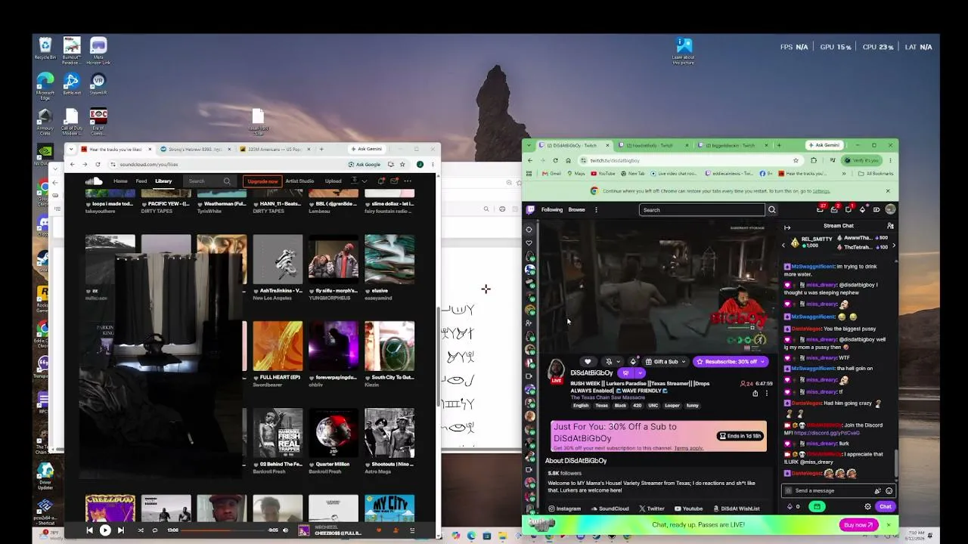The width and height of the screenshot is (968, 544).
Task: Open Twitch nav more options dots
Action: [x=596, y=210]
